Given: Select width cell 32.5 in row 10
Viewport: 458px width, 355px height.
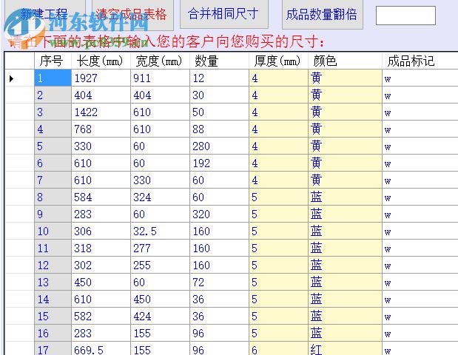Looking at the screenshot, I should [x=160, y=231].
